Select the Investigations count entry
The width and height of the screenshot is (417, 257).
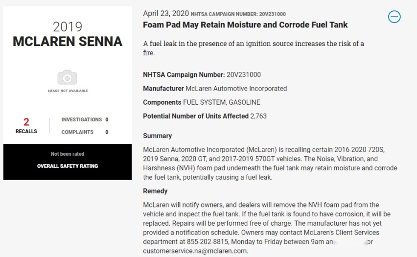(85, 120)
